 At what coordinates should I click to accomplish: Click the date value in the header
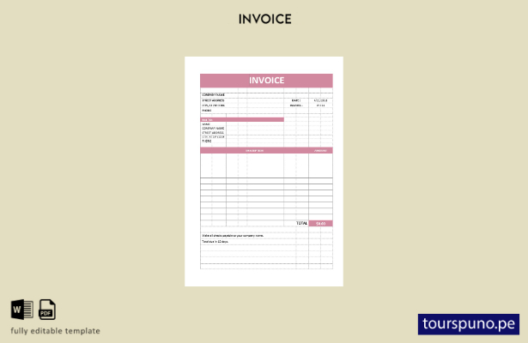(x=320, y=100)
